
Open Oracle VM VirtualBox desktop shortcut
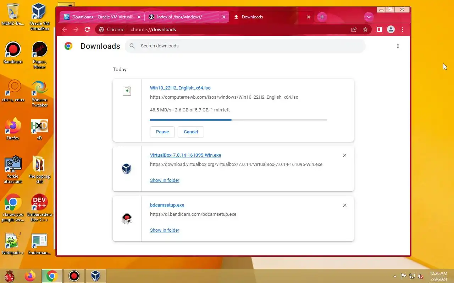[39, 17]
